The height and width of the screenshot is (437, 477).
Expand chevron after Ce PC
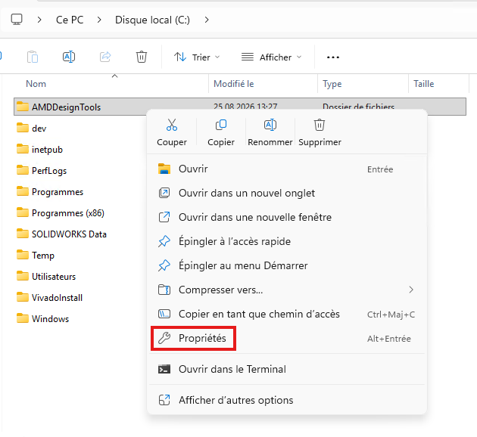coord(99,20)
